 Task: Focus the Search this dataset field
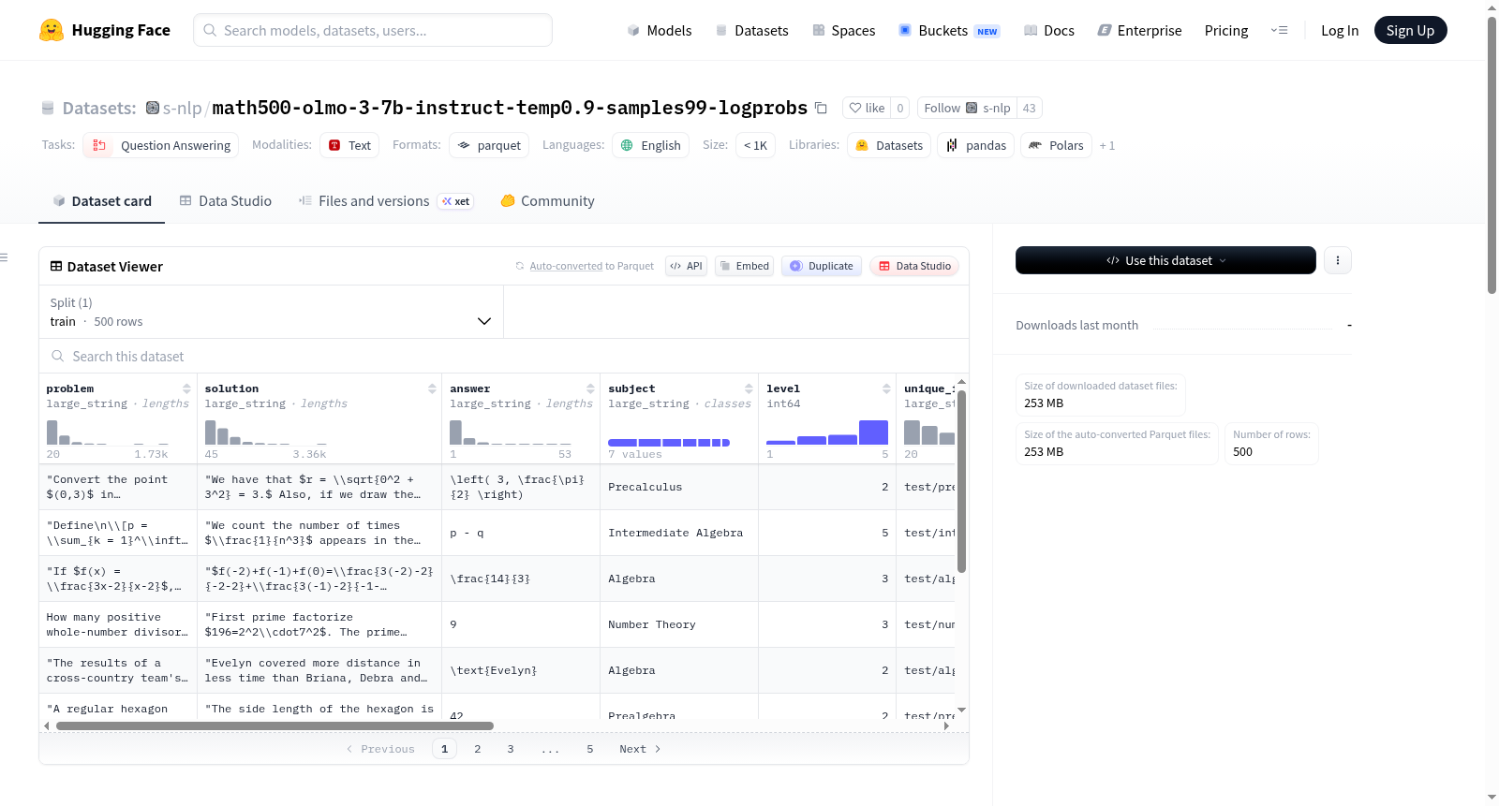504,356
